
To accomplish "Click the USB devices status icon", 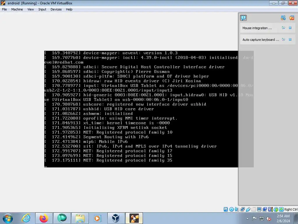I will pyautogui.click(x=248, y=209).
